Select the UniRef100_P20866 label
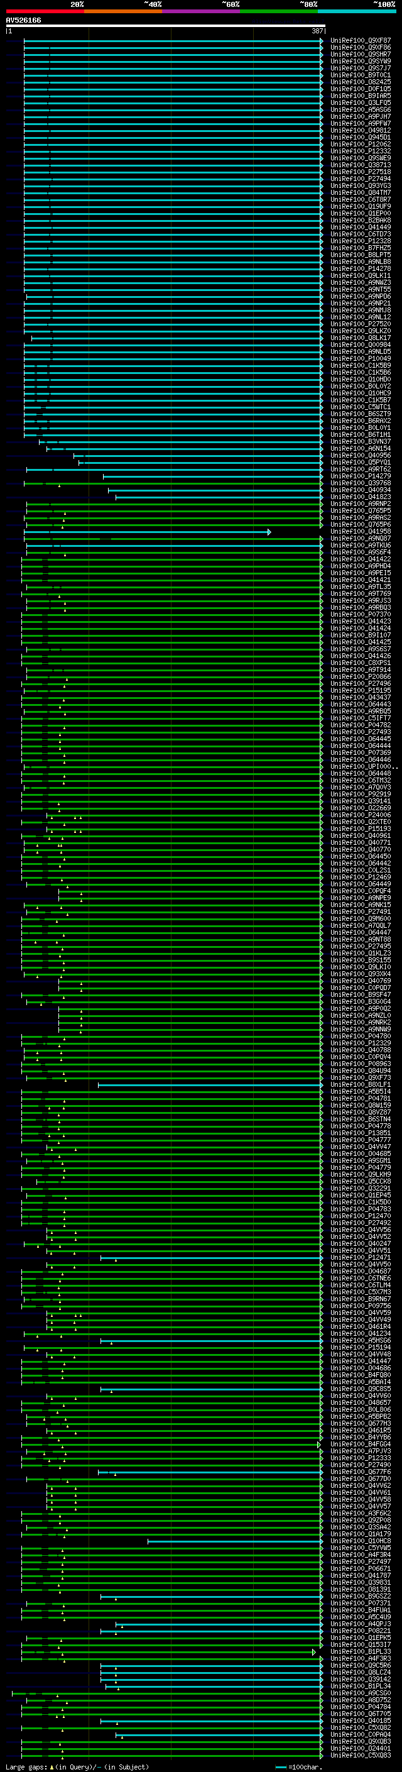This screenshot has height=1772, width=402. pyautogui.click(x=361, y=676)
